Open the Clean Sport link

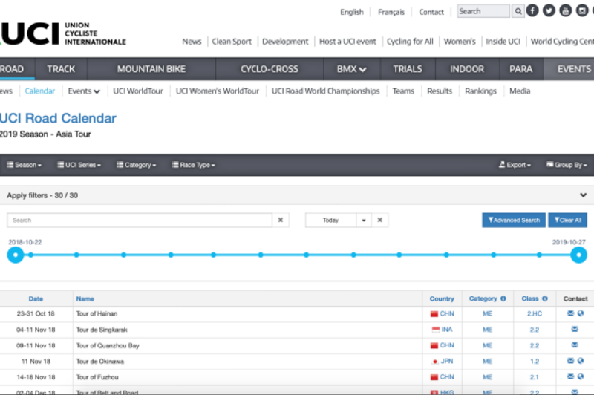coord(232,42)
